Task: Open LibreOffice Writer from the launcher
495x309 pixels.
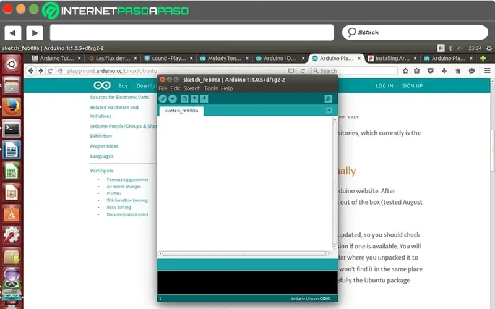Action: [11, 150]
